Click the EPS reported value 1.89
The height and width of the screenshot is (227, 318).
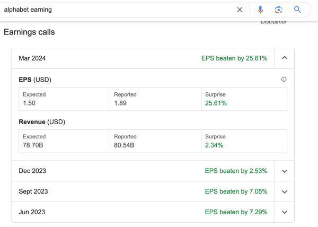[x=120, y=103]
